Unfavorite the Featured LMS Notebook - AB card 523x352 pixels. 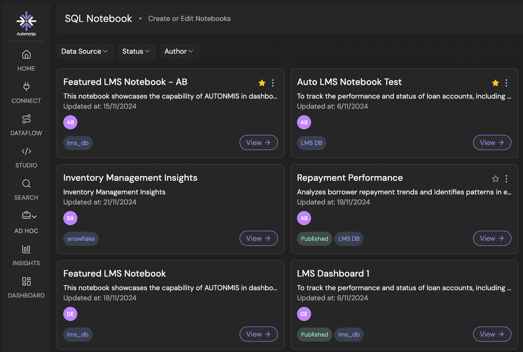pos(261,82)
